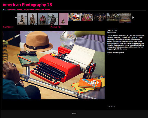Open the standing woman in bikini thumbnail
This screenshot has height=118, width=148.
(x=32, y=19)
